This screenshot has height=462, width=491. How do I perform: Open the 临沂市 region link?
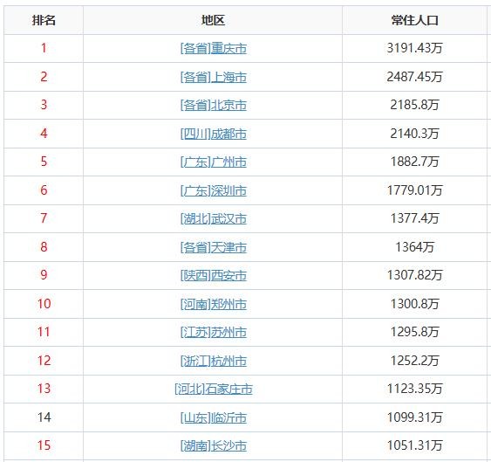[214, 417]
